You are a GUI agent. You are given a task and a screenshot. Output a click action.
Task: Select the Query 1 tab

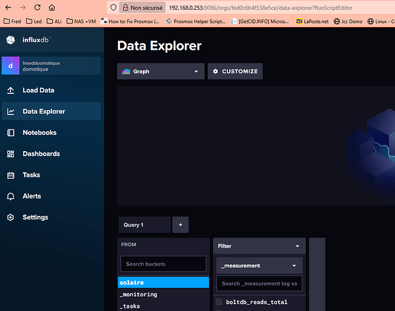[x=145, y=225]
